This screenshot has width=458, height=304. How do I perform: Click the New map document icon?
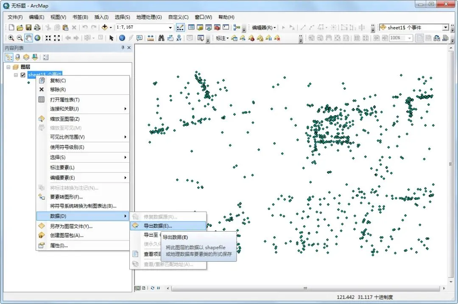11,28
